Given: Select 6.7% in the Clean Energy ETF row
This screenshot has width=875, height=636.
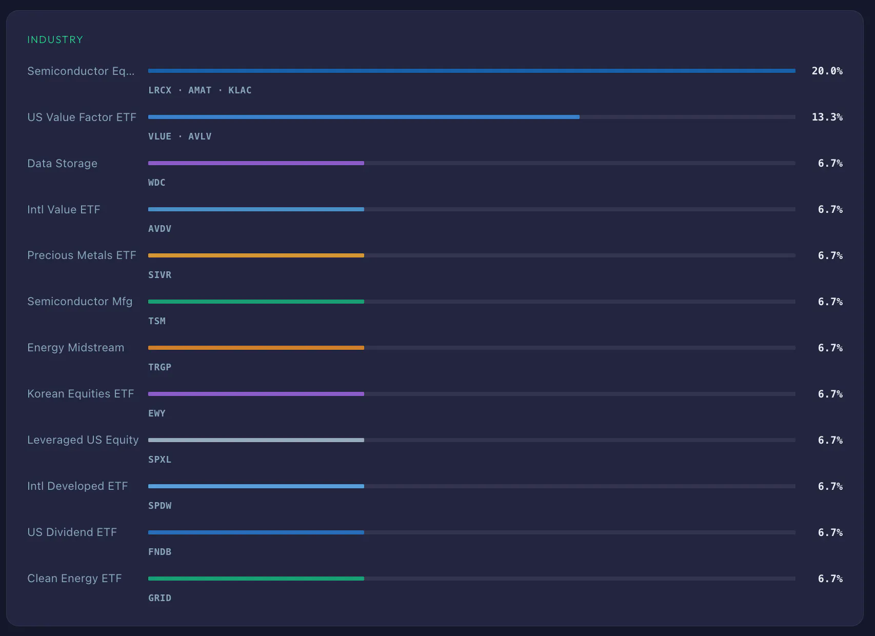Looking at the screenshot, I should 830,579.
